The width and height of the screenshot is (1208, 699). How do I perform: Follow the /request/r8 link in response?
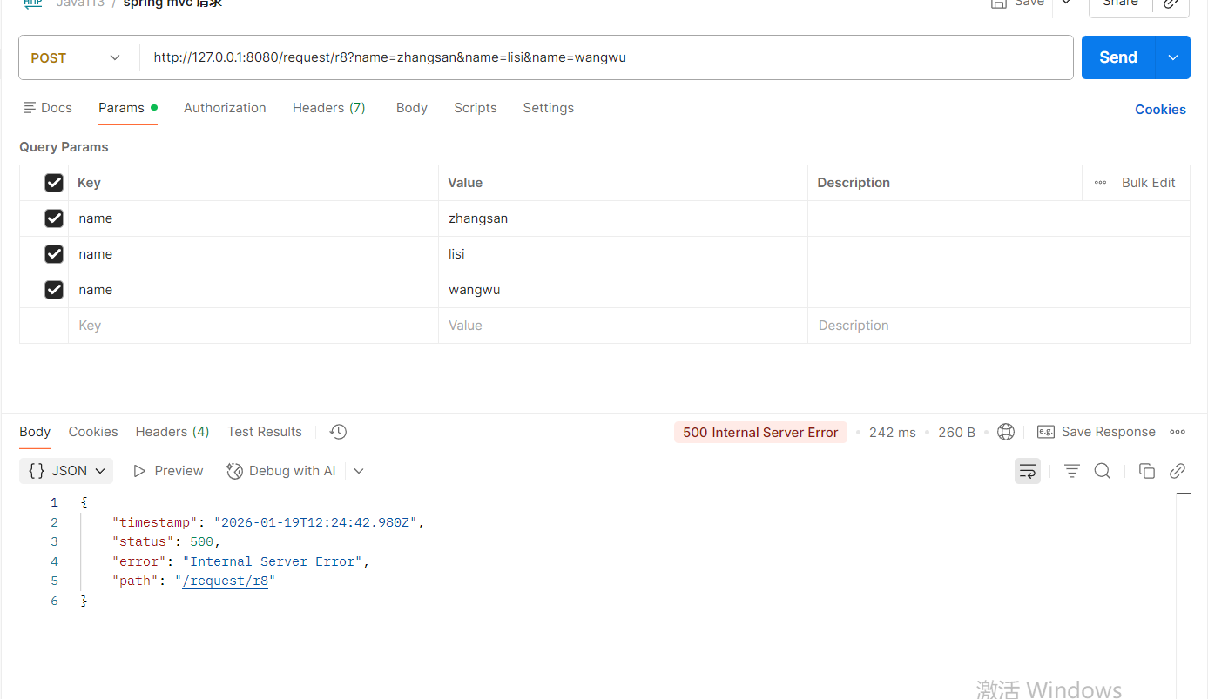coord(225,581)
